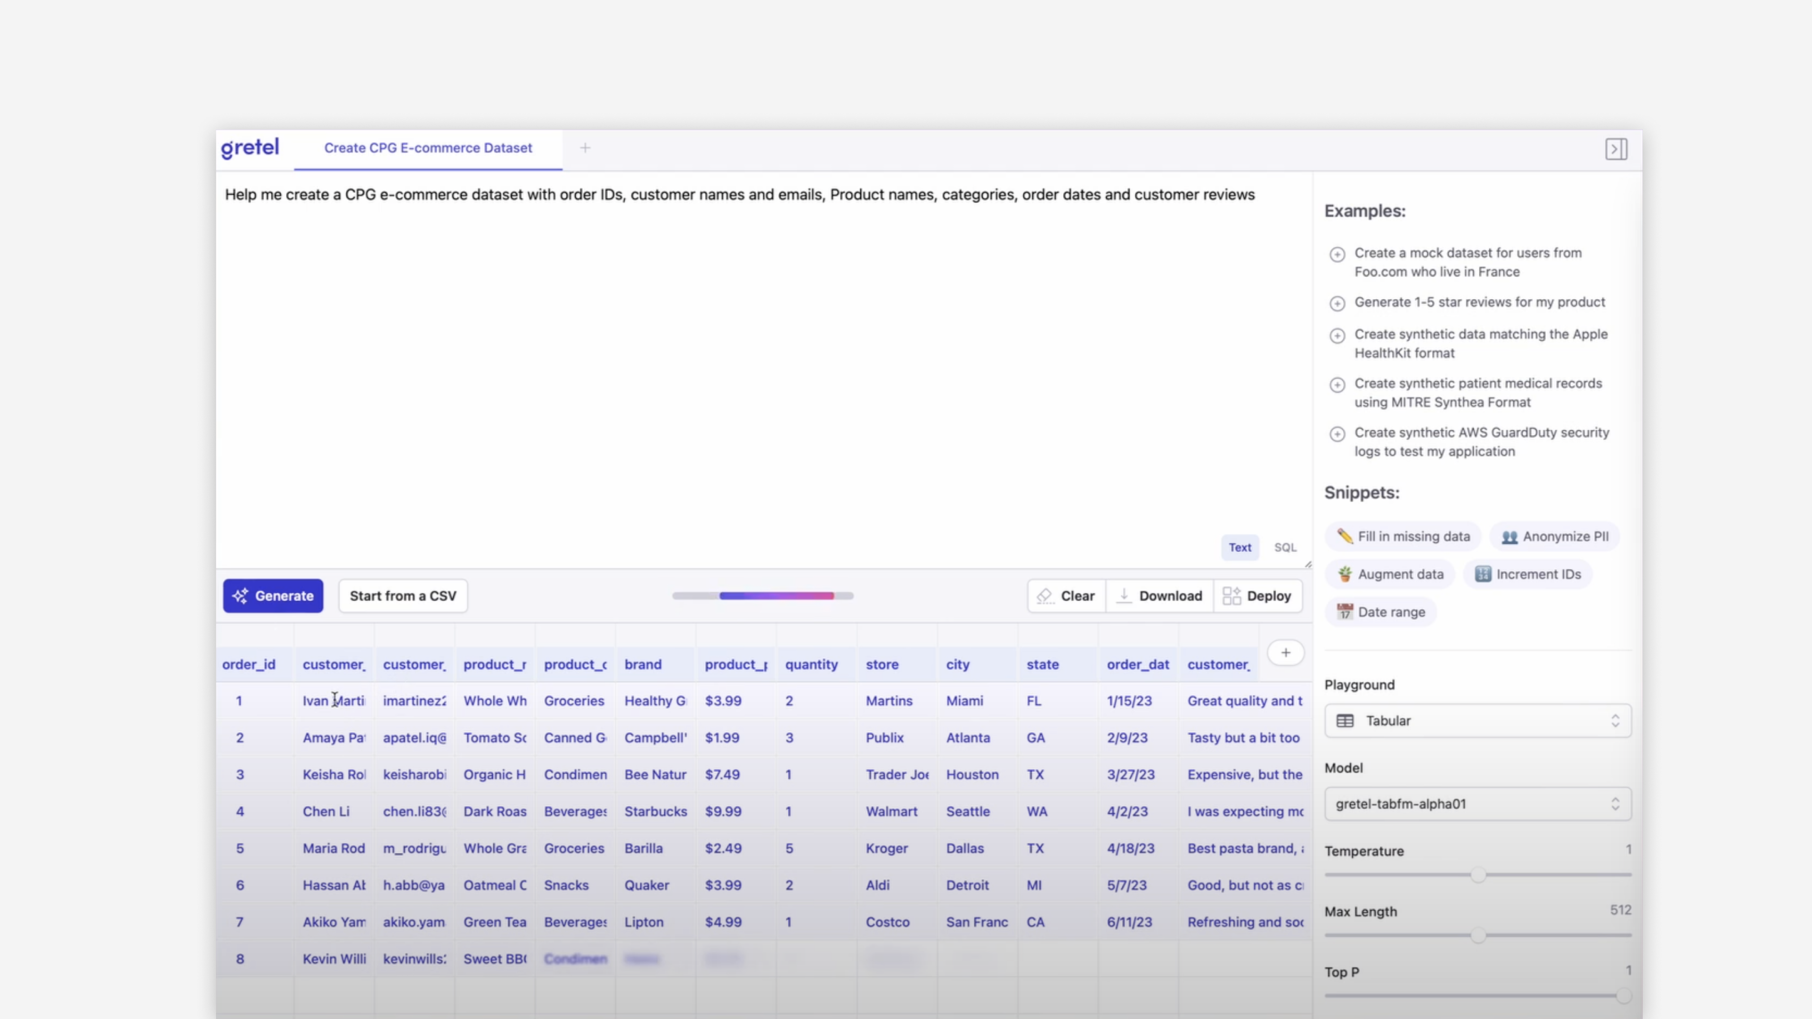Image resolution: width=1812 pixels, height=1019 pixels.
Task: Collapse the right sidebar panel icon
Action: pyautogui.click(x=1616, y=149)
